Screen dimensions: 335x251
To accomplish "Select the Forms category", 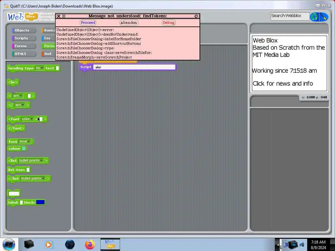I will coord(24,46).
